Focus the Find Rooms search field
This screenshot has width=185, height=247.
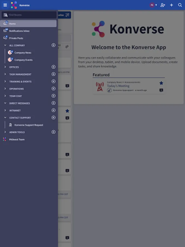coord(29,15)
